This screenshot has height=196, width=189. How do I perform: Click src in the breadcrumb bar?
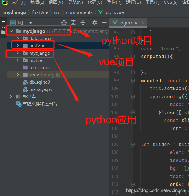coord(57,12)
